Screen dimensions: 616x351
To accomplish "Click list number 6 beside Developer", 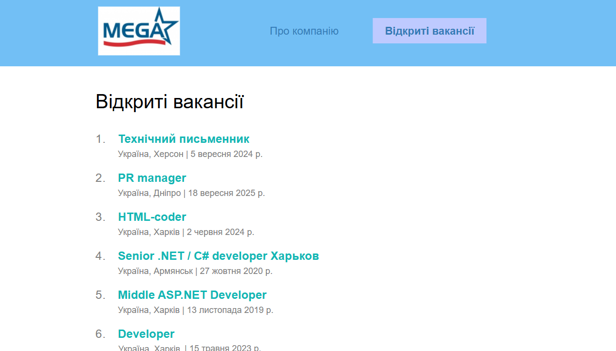I will [100, 334].
